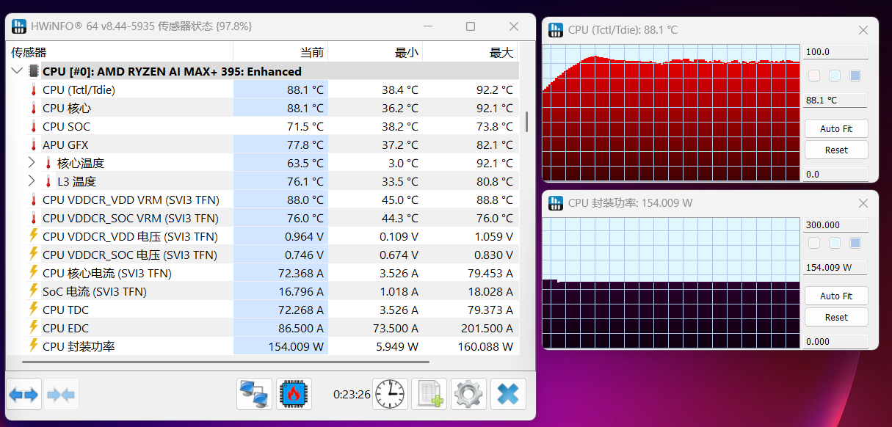This screenshot has width=892, height=427.
Task: Click app icon in the CPU 封装功率 graph window
Action: [x=556, y=203]
